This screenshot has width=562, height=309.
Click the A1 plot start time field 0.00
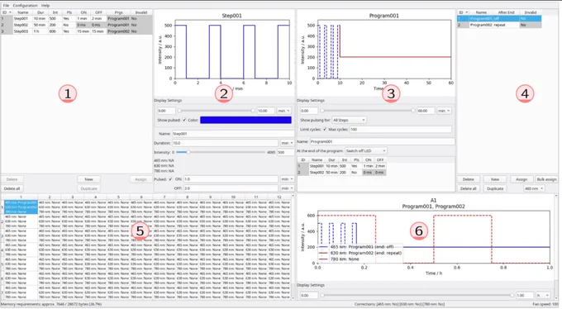[308, 296]
